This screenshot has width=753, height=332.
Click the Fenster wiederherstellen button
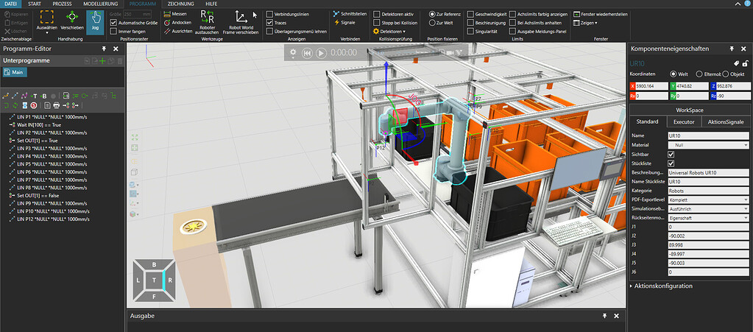[599, 14]
